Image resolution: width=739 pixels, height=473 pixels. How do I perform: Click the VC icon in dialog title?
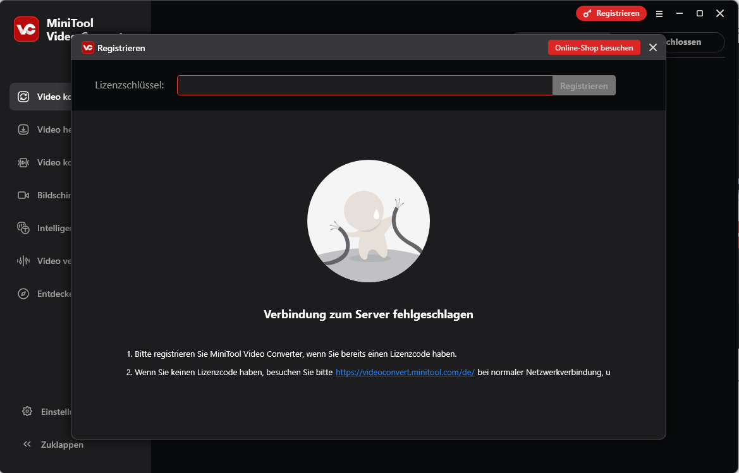(x=88, y=47)
